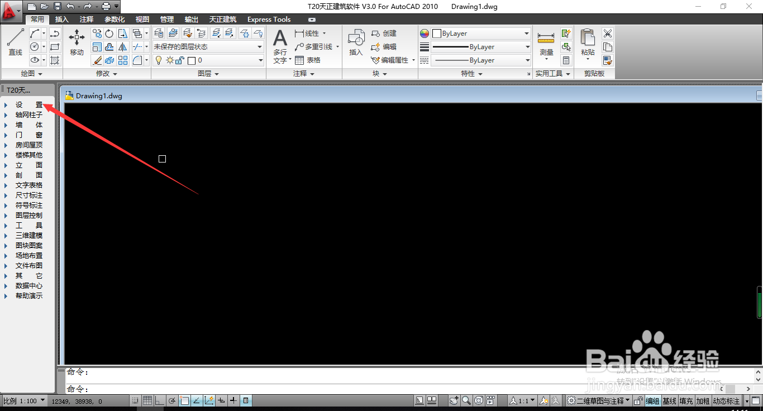Open workspace switcher 二维草图与注释

598,401
